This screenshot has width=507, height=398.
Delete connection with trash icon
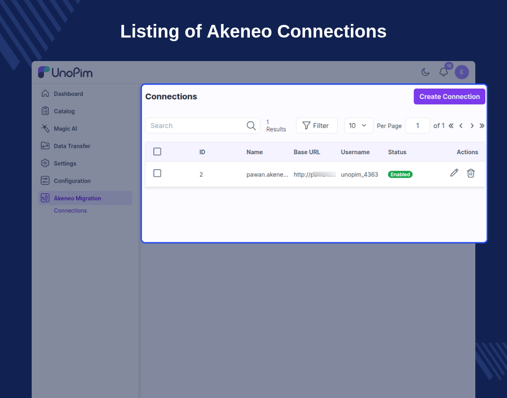471,173
